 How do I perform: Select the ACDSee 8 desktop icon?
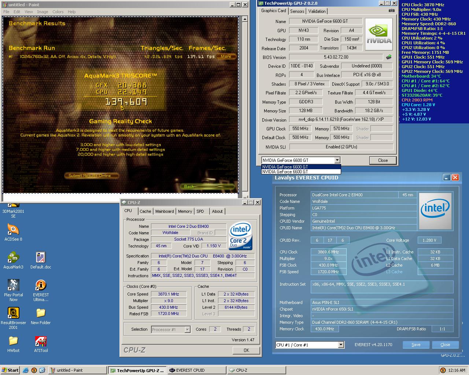click(13, 233)
